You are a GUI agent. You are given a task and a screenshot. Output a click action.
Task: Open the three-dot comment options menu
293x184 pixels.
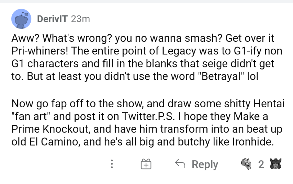(112, 164)
